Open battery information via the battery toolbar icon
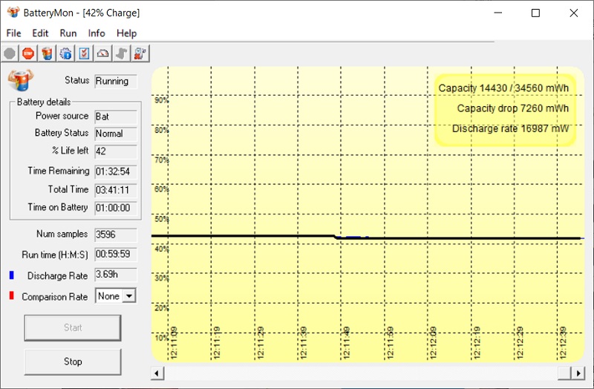Screen dimensions: 594x389 47,53
